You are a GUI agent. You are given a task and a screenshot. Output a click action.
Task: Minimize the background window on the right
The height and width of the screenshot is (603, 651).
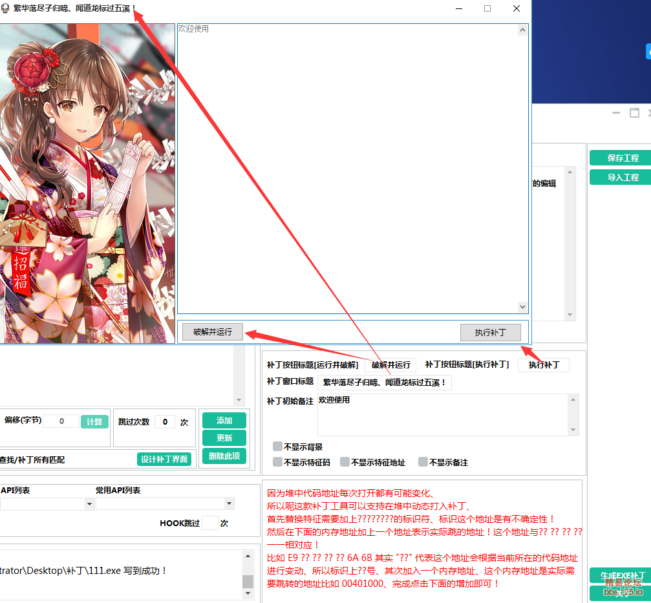point(616,113)
